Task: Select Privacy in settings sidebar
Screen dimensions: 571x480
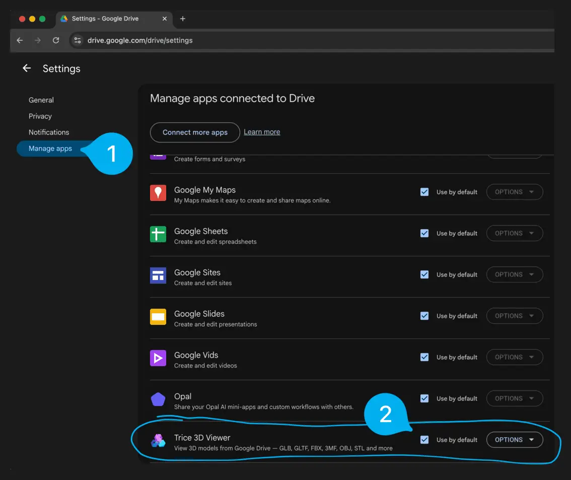Action: point(40,116)
